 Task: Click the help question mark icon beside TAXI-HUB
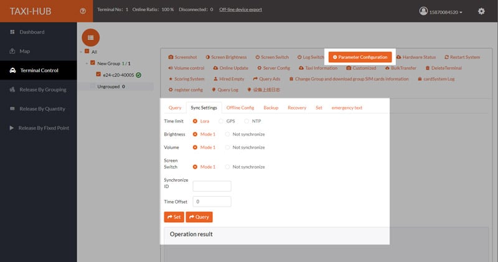83,11
